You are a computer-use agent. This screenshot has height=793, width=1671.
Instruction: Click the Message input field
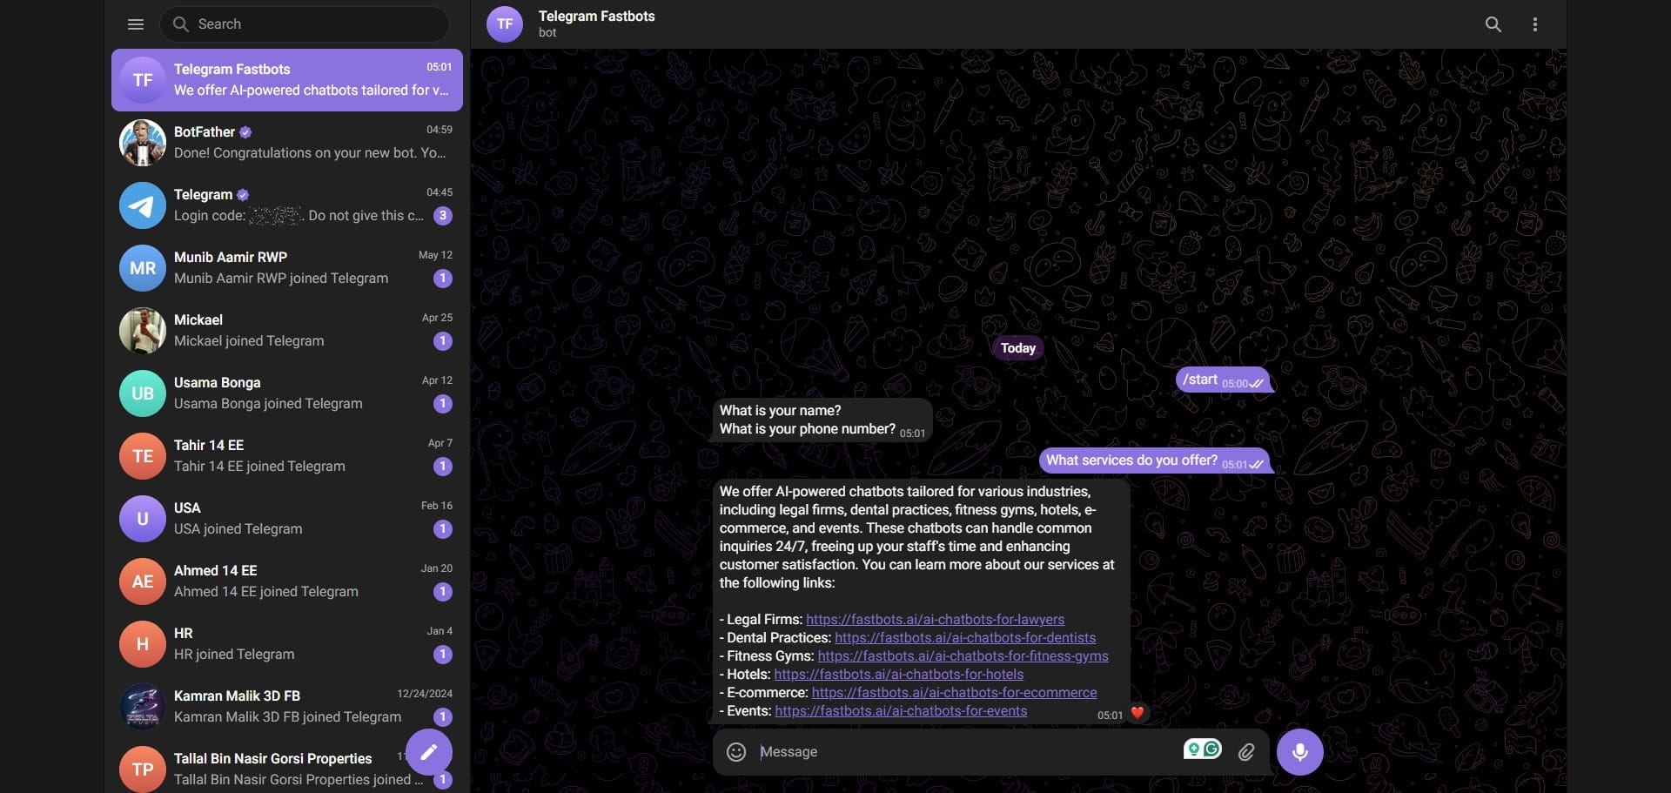point(966,752)
